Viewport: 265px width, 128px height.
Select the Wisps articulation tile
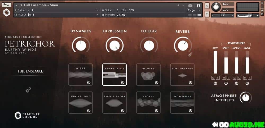coord(81,75)
